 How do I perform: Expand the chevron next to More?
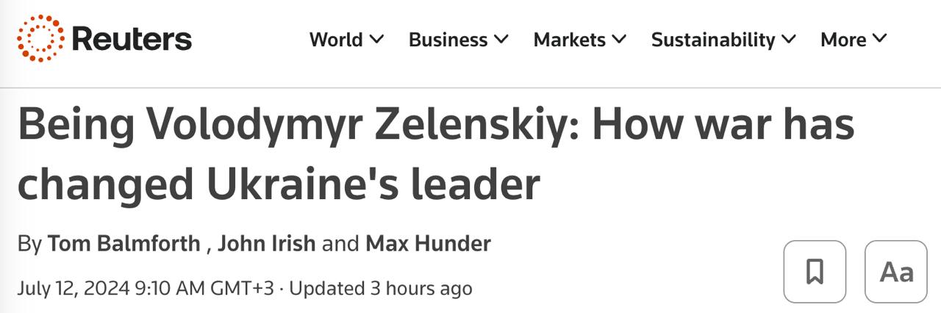click(879, 39)
